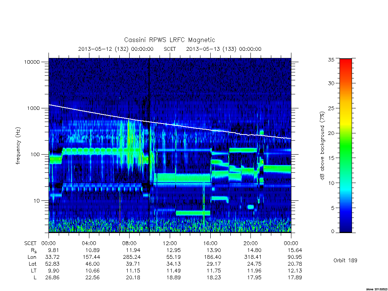The width and height of the screenshot is (388, 291).
Task: Click the L-shell value 26.86
Action: 52,277
